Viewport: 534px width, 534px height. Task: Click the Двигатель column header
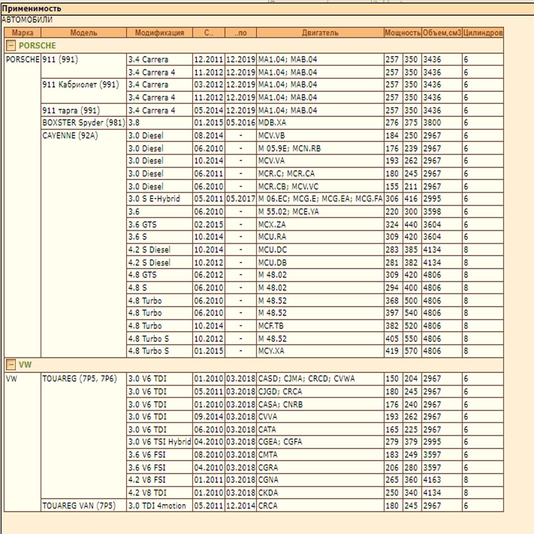coord(320,33)
